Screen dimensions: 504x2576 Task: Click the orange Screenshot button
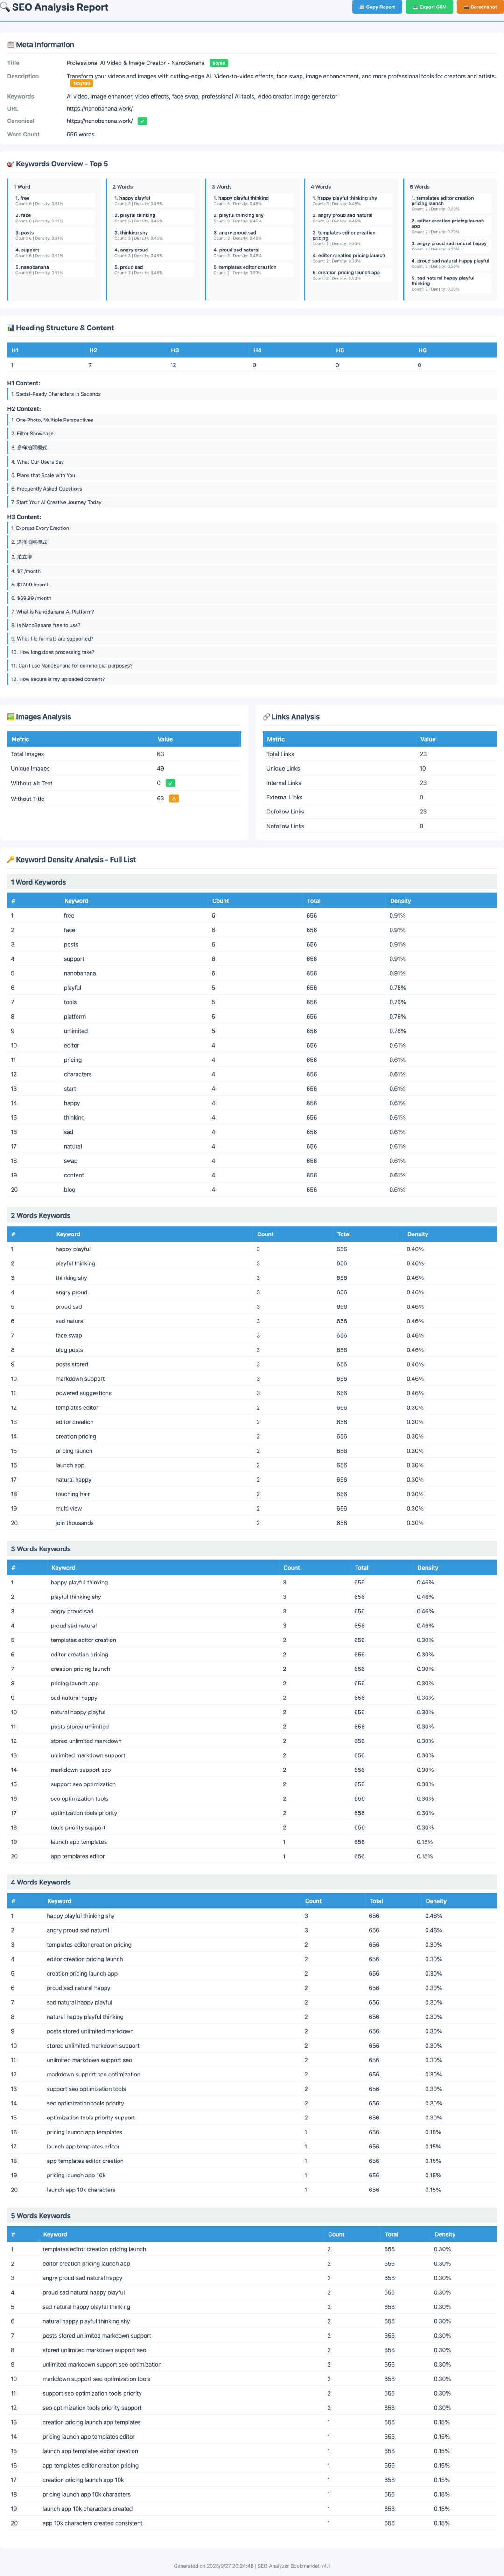pyautogui.click(x=480, y=7)
